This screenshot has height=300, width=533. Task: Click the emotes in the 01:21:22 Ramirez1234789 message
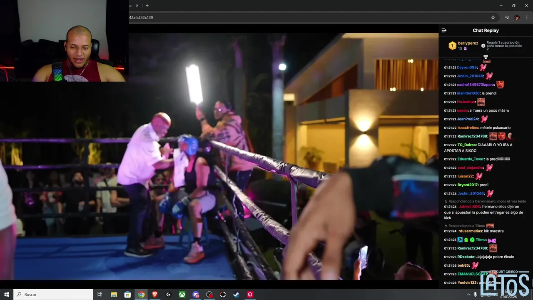(x=501, y=136)
